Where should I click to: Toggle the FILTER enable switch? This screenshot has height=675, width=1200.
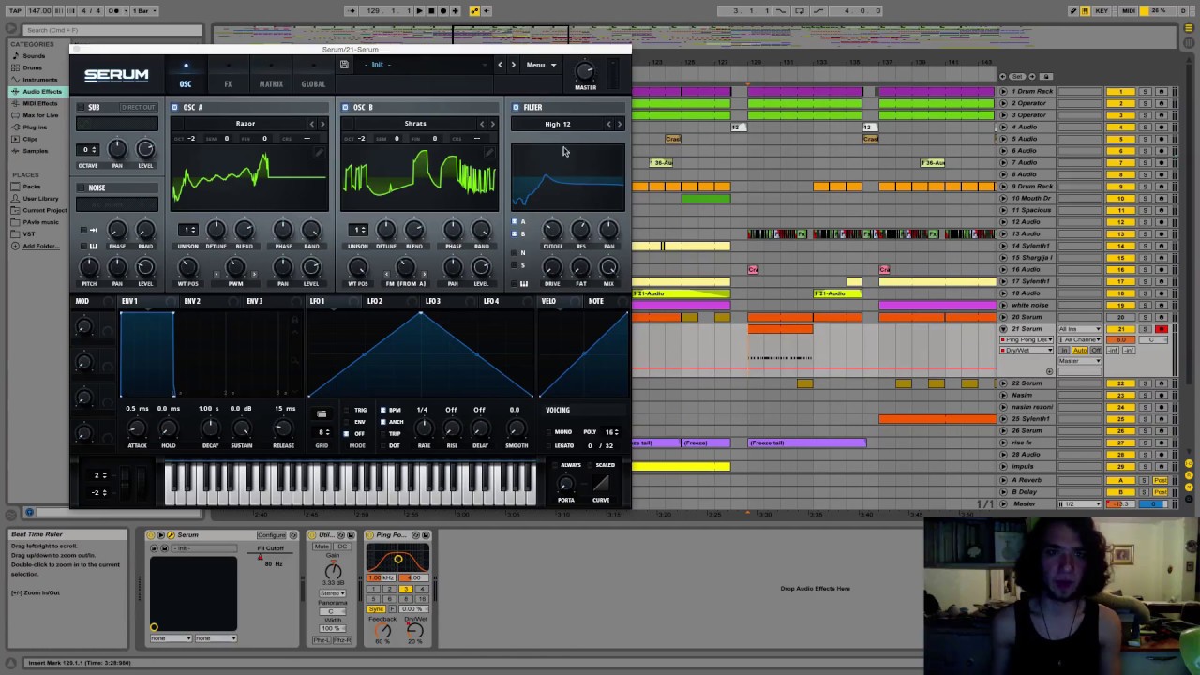click(x=516, y=107)
